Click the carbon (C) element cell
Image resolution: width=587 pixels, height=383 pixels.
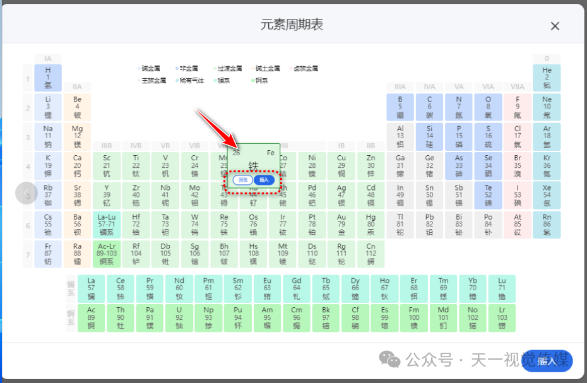pyautogui.click(x=429, y=107)
